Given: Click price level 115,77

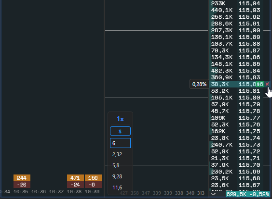Looking at the screenshot, I should coord(249,118).
